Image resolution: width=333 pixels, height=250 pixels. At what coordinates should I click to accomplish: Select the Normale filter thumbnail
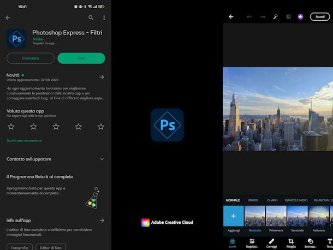click(x=255, y=216)
